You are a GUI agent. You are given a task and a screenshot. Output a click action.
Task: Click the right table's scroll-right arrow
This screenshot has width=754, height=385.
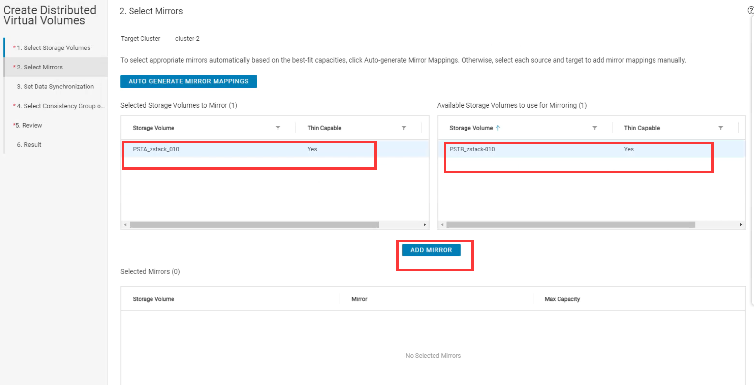pyautogui.click(x=741, y=224)
